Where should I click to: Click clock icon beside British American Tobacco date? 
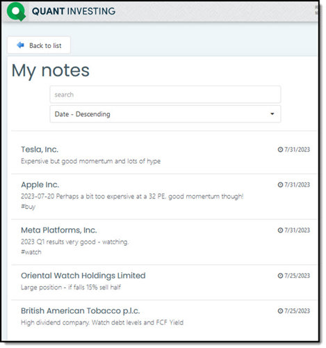(x=280, y=311)
